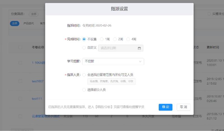Click the 全部 filter pill beside 分类筛选
This screenshot has height=131, width=224.
pyautogui.click(x=34, y=14)
